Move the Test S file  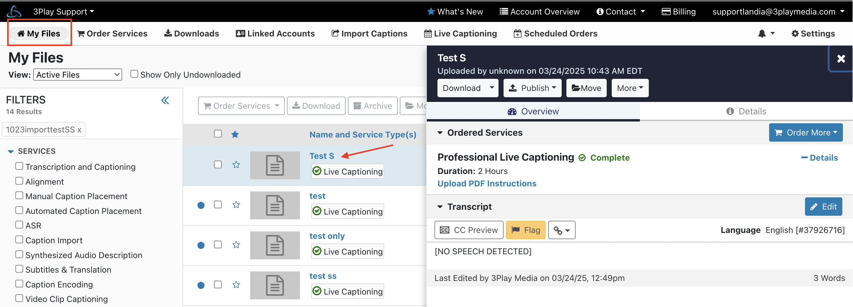[x=586, y=88]
